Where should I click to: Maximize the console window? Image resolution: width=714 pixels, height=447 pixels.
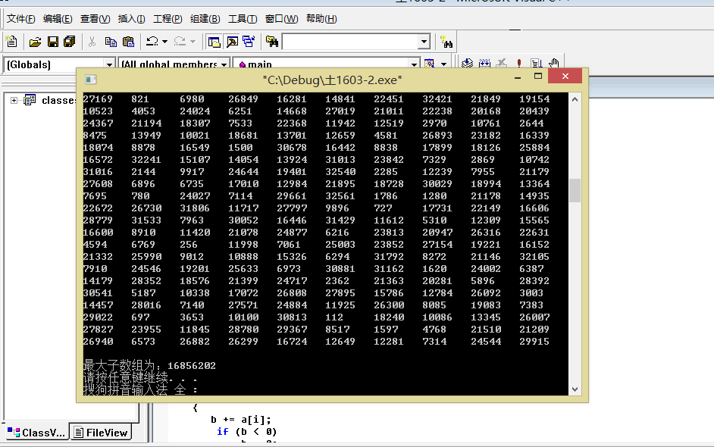tap(538, 77)
